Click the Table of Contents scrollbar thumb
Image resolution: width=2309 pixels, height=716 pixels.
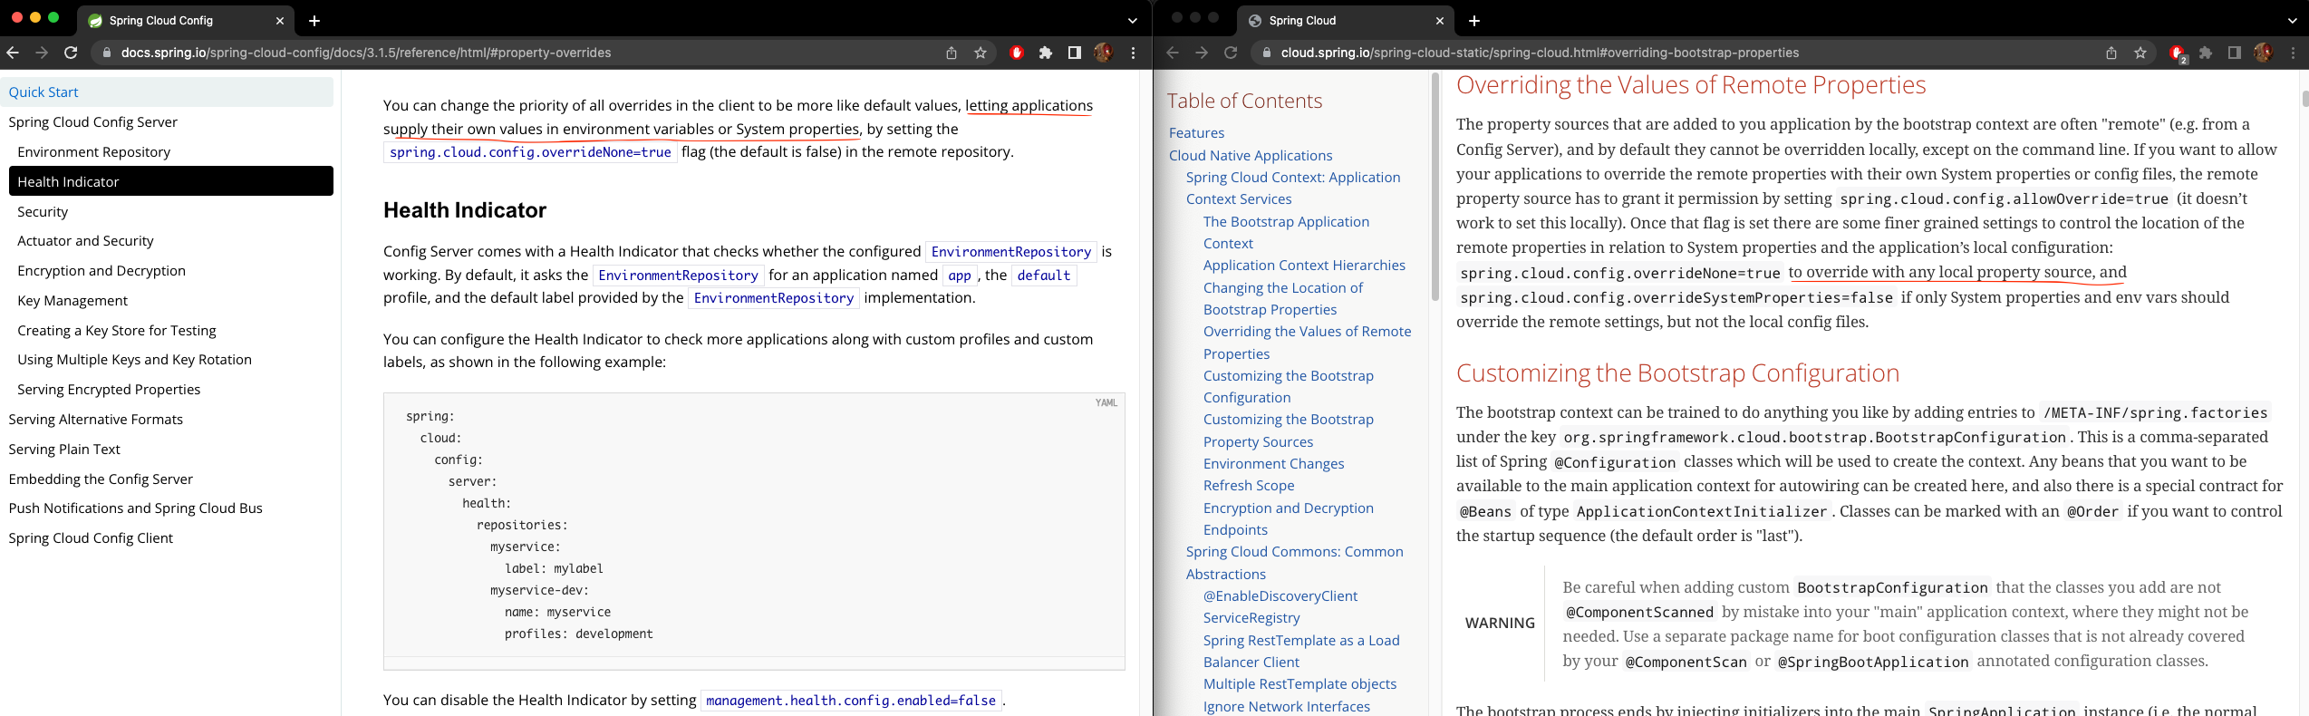point(1435,188)
